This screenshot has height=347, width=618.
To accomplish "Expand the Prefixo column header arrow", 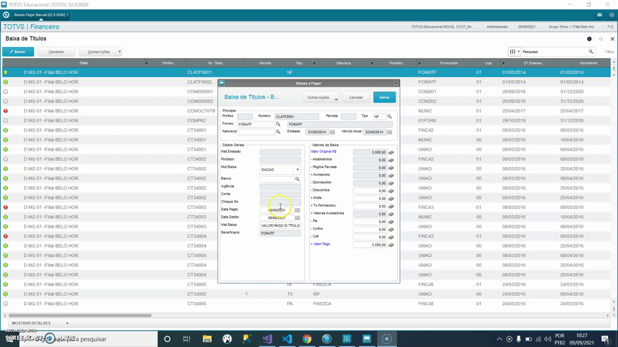I will (x=146, y=63).
